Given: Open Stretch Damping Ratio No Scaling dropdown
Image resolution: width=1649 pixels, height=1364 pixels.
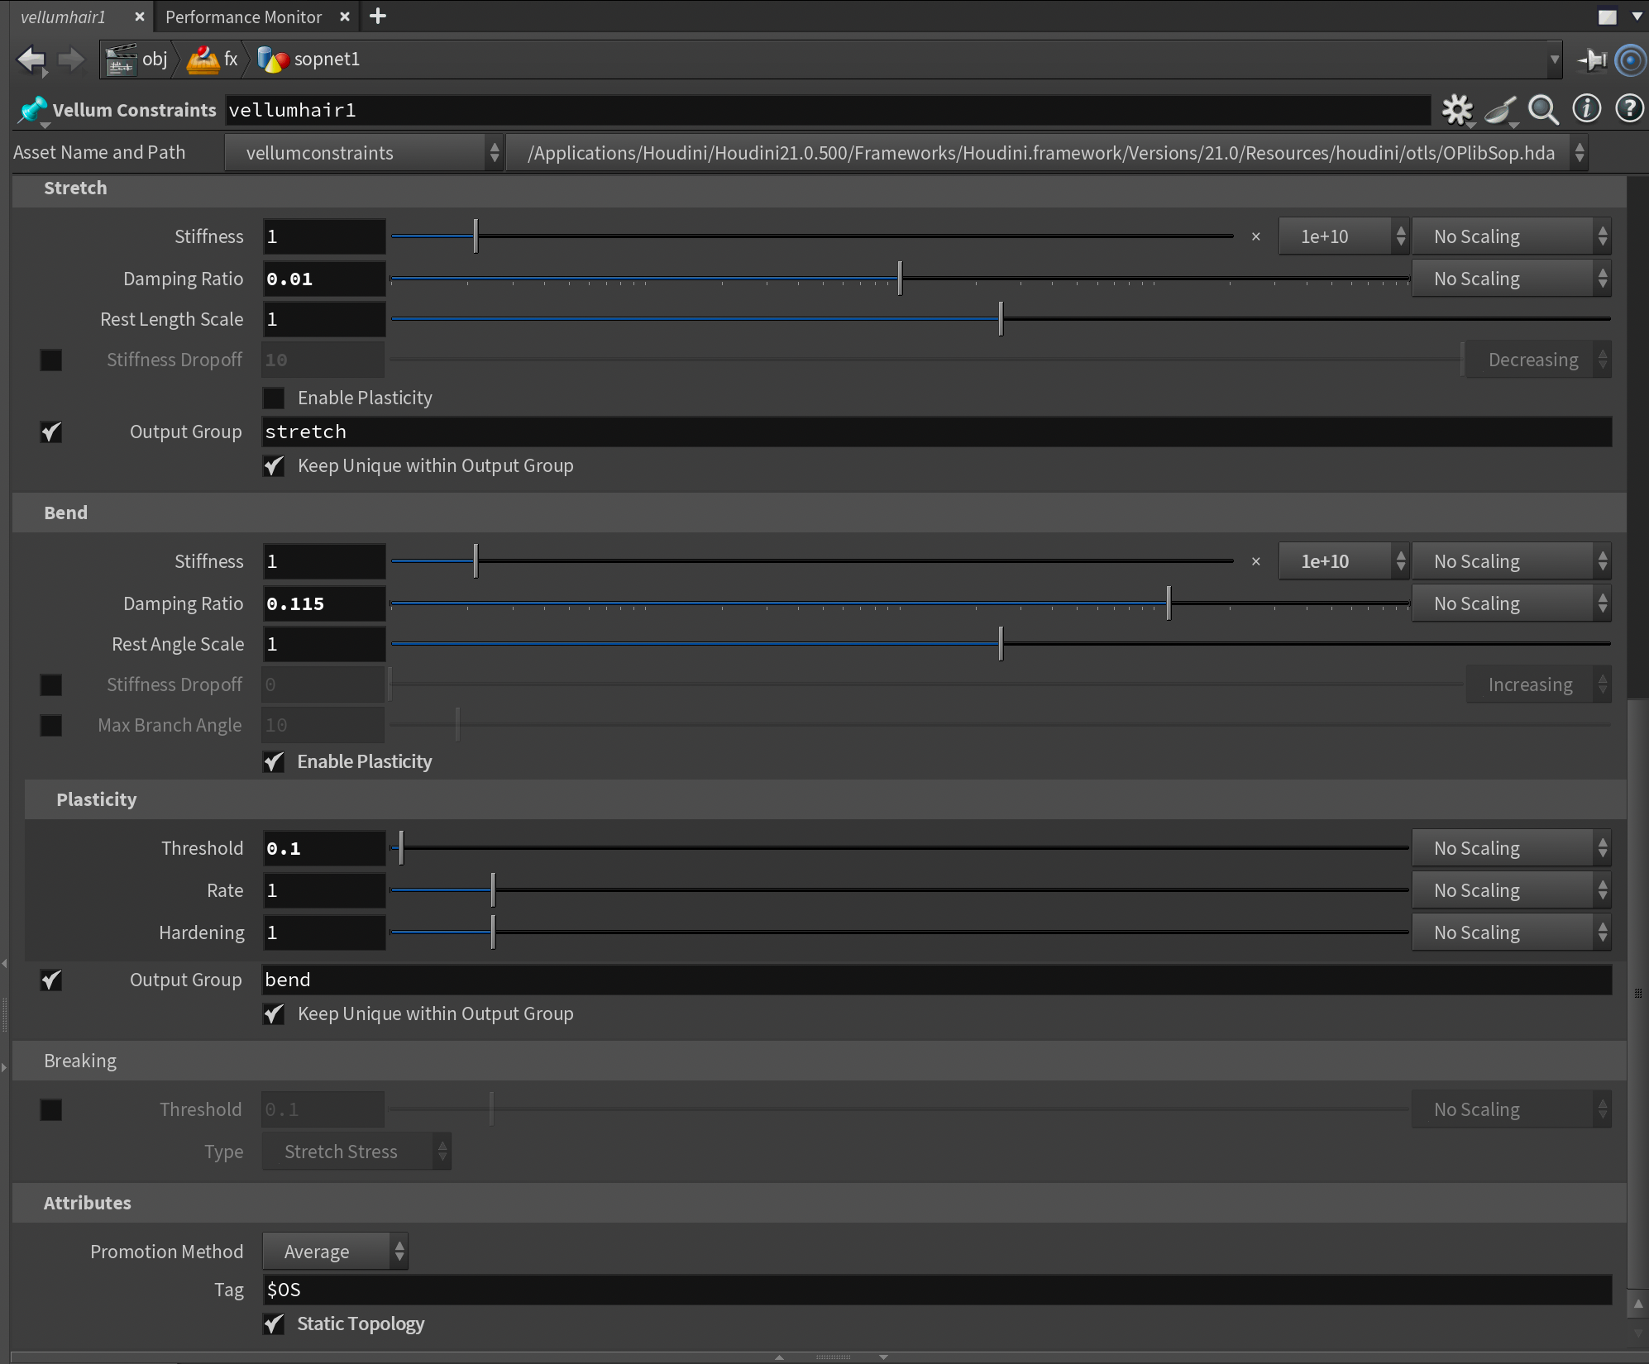Looking at the screenshot, I should tap(1510, 279).
